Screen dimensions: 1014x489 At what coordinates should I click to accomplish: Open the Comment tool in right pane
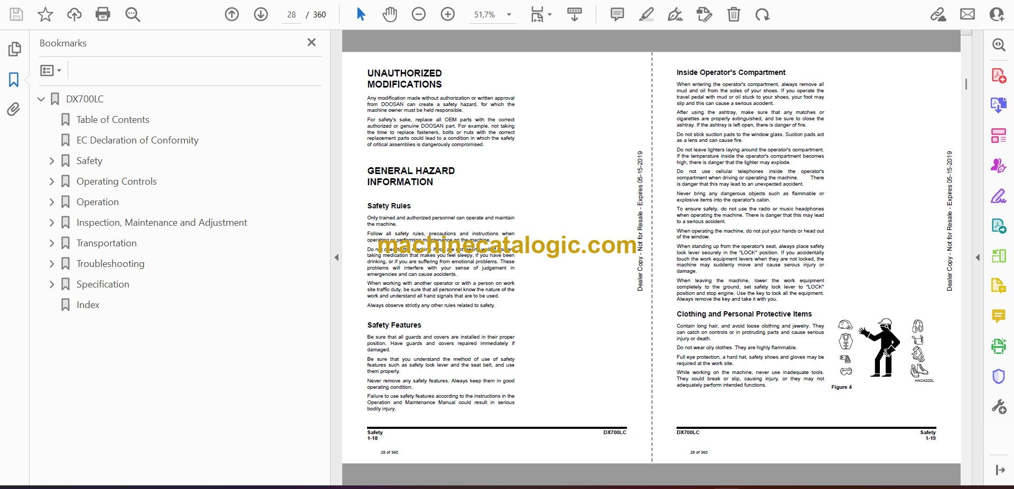tap(998, 316)
